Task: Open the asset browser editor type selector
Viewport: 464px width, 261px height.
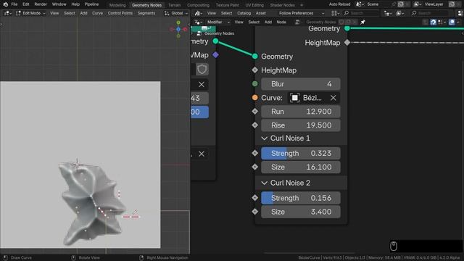Action: [x=198, y=13]
